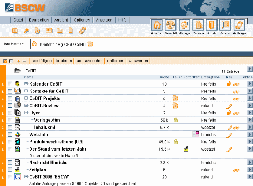This screenshot has height=186, width=253.
Task: Expand the CeBIT-Projekte folder tree
Action: 26,98
